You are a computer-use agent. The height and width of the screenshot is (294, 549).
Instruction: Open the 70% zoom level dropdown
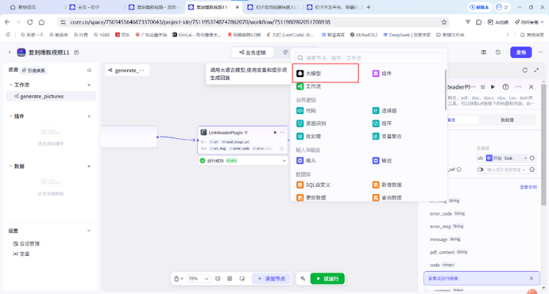coord(199,279)
